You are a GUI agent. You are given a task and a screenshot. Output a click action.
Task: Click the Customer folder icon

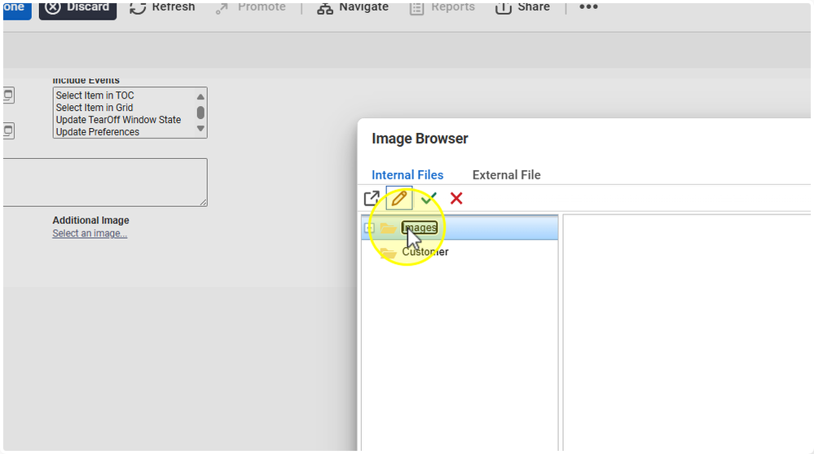(389, 253)
